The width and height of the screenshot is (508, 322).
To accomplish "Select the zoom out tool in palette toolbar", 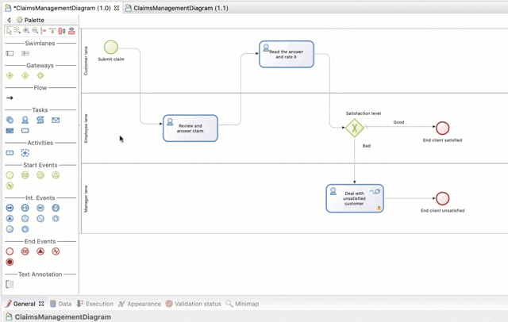I will [x=34, y=31].
